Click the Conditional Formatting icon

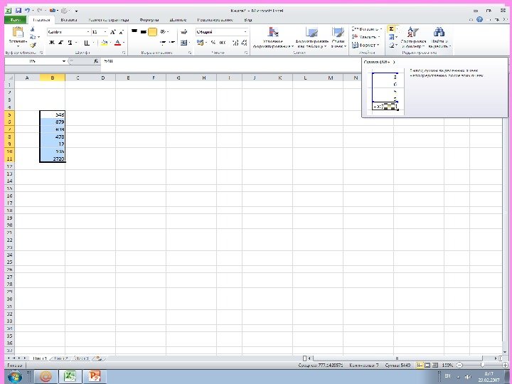pos(273,32)
